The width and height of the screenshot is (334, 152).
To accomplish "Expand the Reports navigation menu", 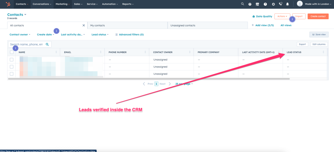I will coord(128,4).
